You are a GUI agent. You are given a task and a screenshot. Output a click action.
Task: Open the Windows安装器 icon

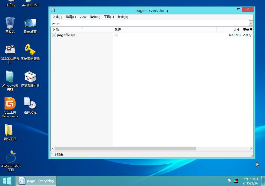click(x=10, y=81)
